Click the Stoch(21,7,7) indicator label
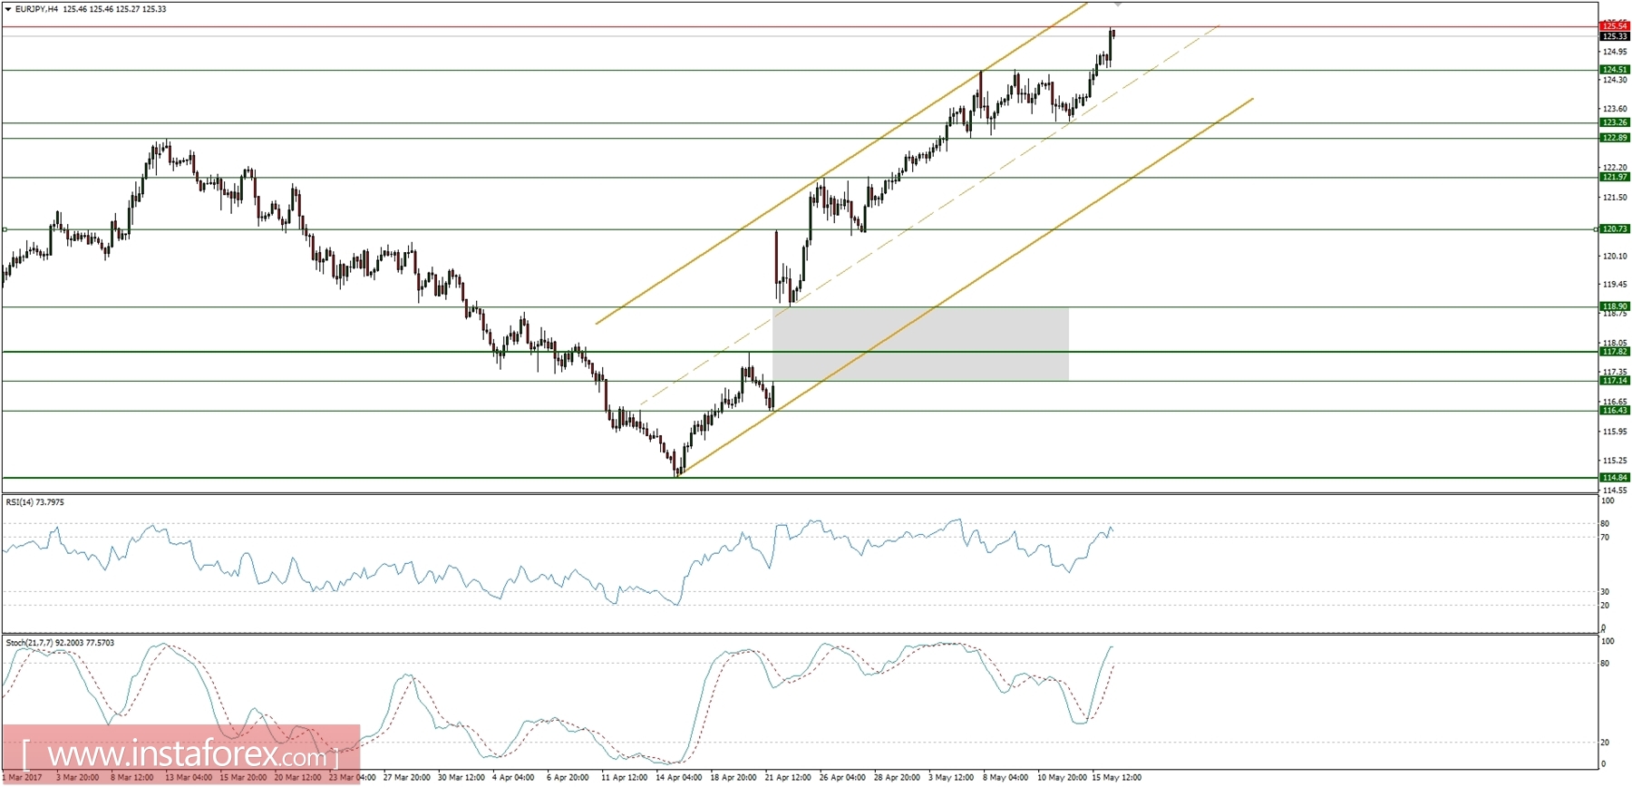This screenshot has height=787, width=1632. 60,643
